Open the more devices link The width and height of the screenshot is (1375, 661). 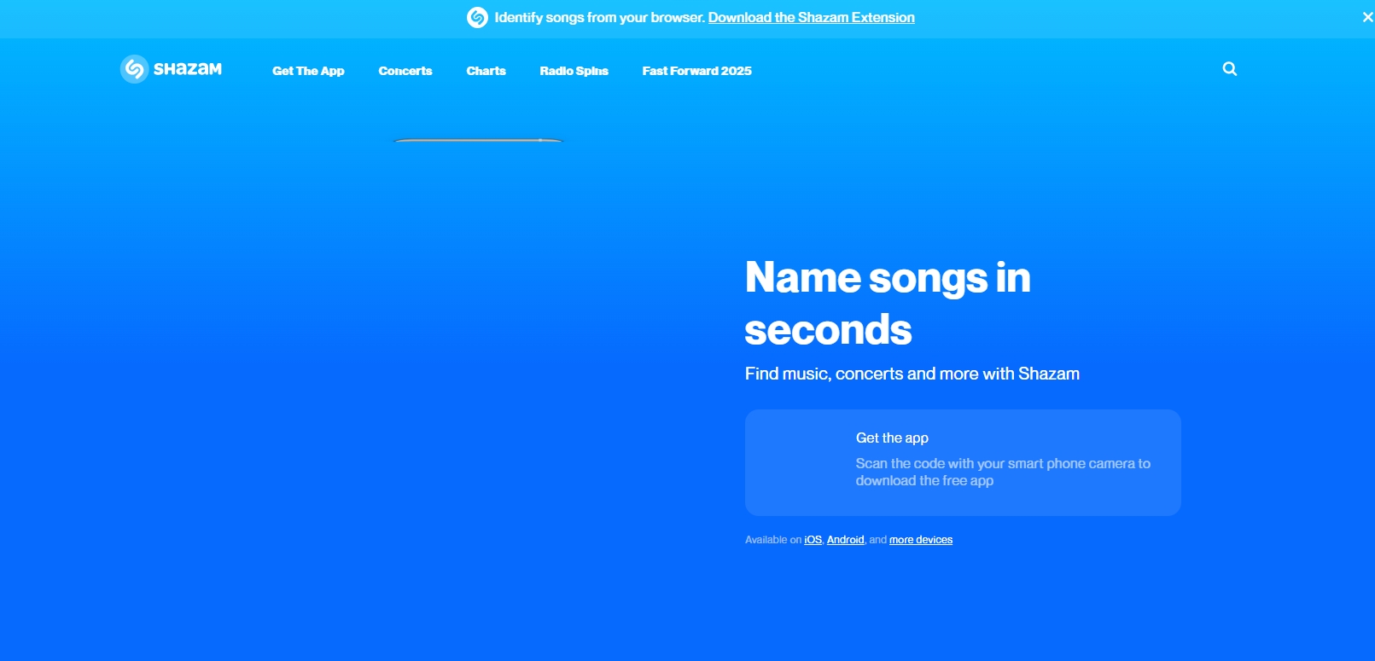[x=921, y=540]
